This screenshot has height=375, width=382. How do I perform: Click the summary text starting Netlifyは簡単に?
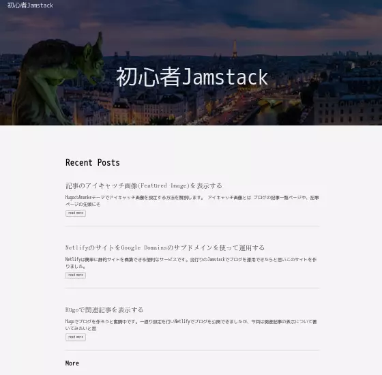coord(191,263)
